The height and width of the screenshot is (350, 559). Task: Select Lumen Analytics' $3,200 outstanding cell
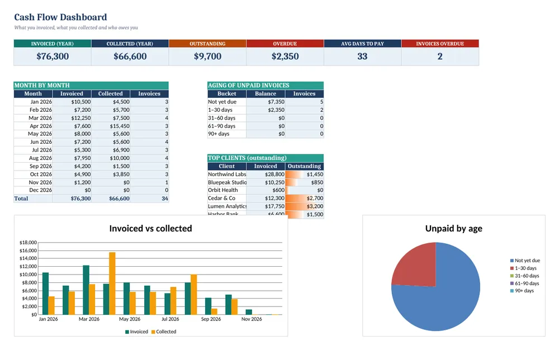(305, 206)
